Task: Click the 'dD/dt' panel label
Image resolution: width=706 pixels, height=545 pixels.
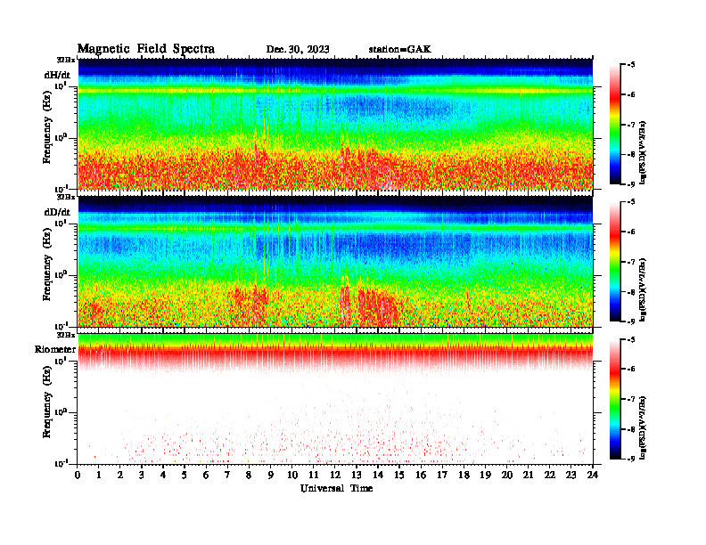Action: (57, 212)
